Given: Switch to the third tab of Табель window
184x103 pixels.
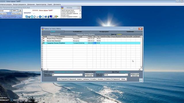Looking at the screenshot, I should pyautogui.click(x=104, y=32).
